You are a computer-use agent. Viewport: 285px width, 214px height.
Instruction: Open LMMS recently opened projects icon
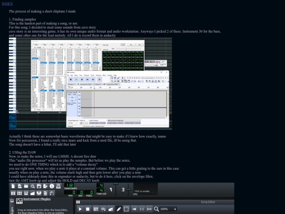point(33,186)
